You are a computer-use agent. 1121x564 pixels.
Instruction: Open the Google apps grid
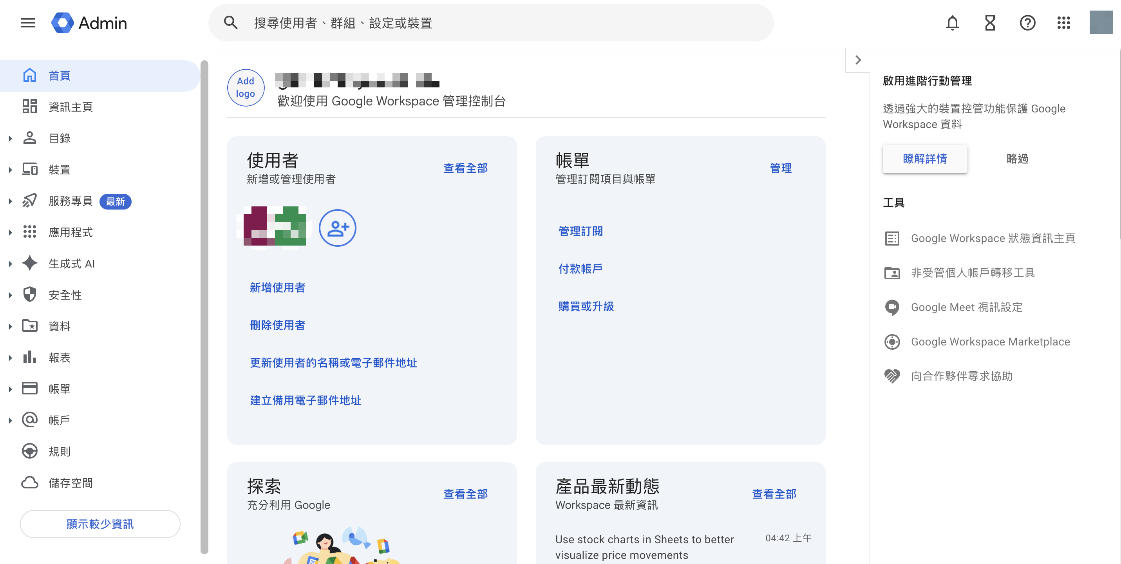click(x=1063, y=23)
